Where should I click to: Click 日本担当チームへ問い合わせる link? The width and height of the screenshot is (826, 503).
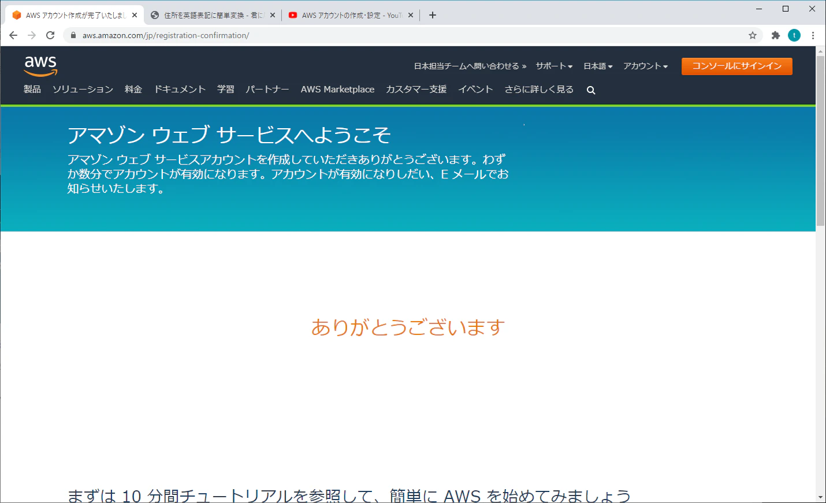click(470, 66)
